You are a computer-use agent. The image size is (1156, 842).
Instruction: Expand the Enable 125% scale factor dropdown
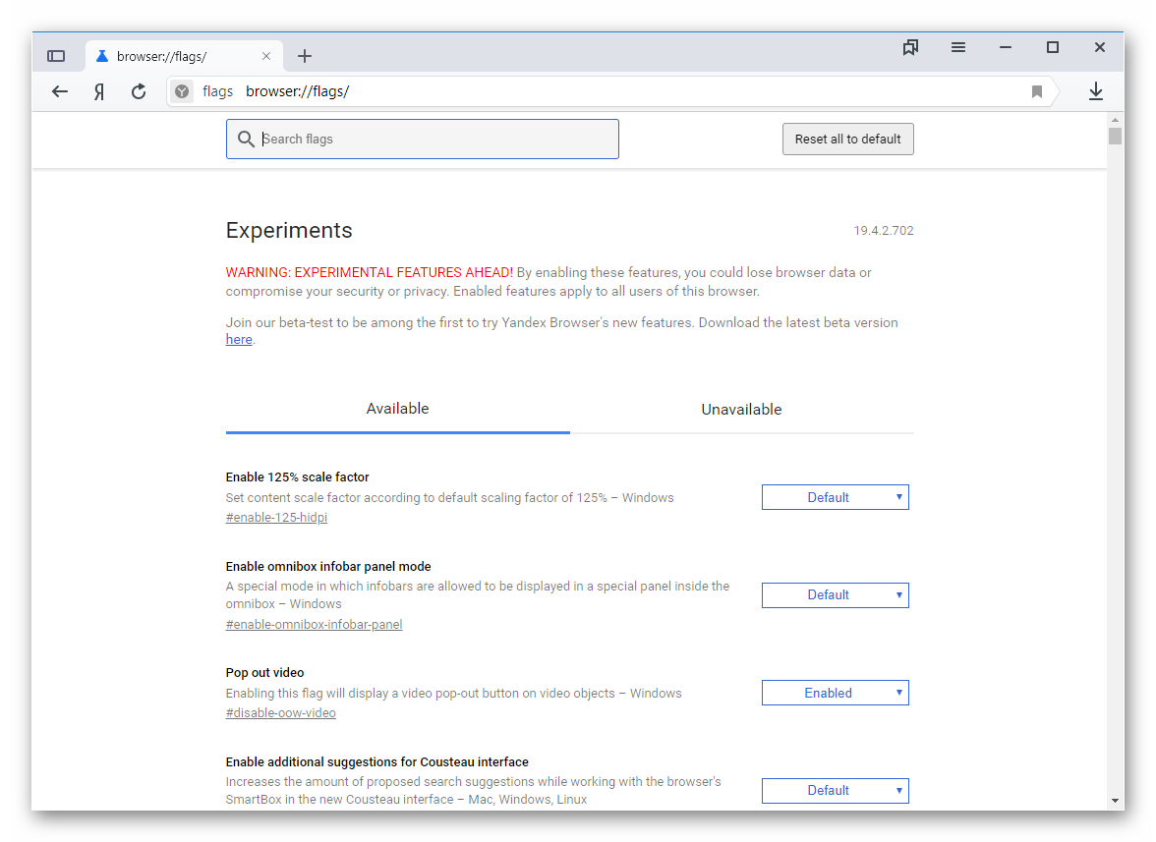tap(835, 497)
